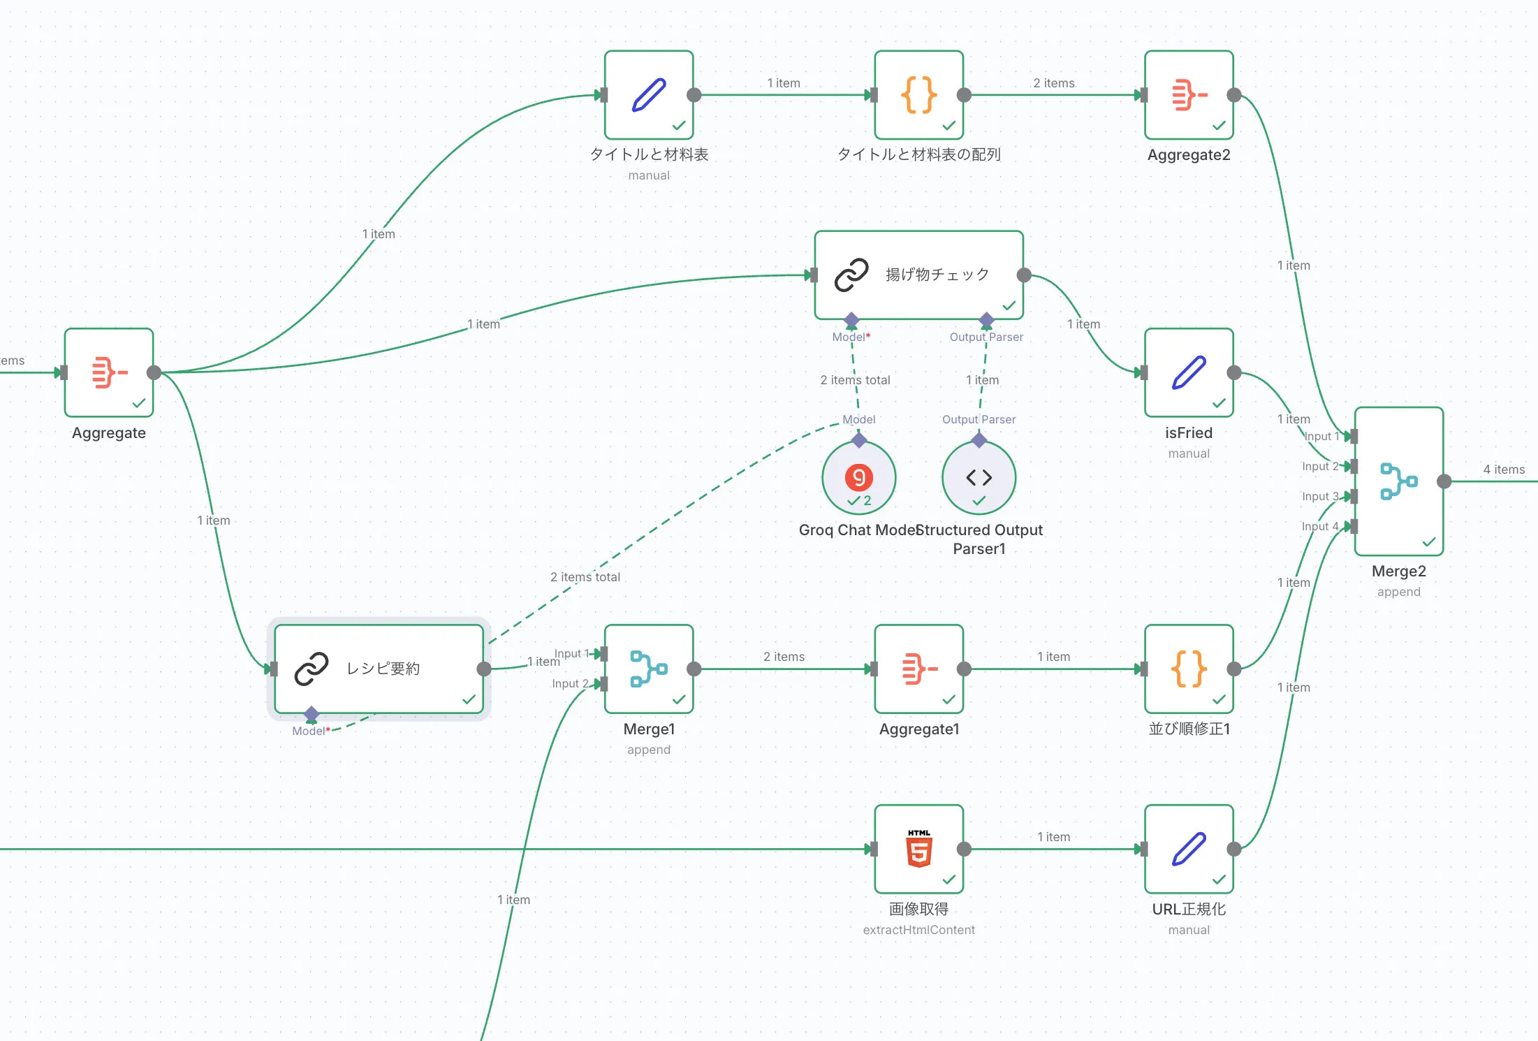
Task: Click the URL正規化 edit node
Action: (1189, 849)
